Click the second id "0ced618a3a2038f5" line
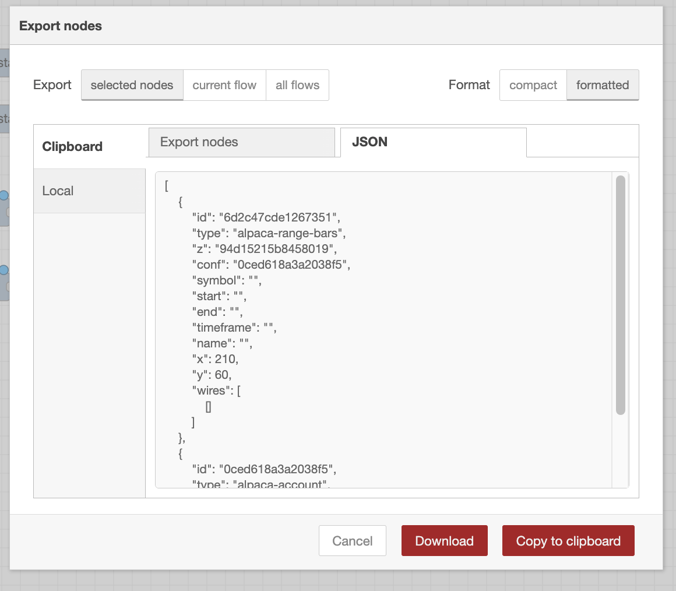 (x=264, y=469)
